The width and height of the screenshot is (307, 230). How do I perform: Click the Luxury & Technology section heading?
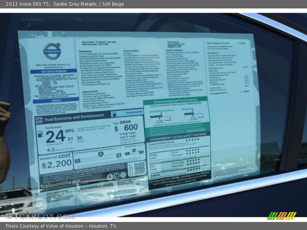175,50
